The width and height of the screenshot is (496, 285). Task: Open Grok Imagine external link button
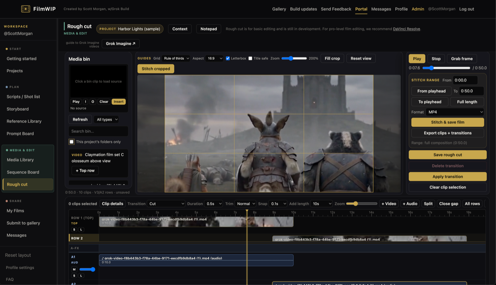pyautogui.click(x=120, y=44)
